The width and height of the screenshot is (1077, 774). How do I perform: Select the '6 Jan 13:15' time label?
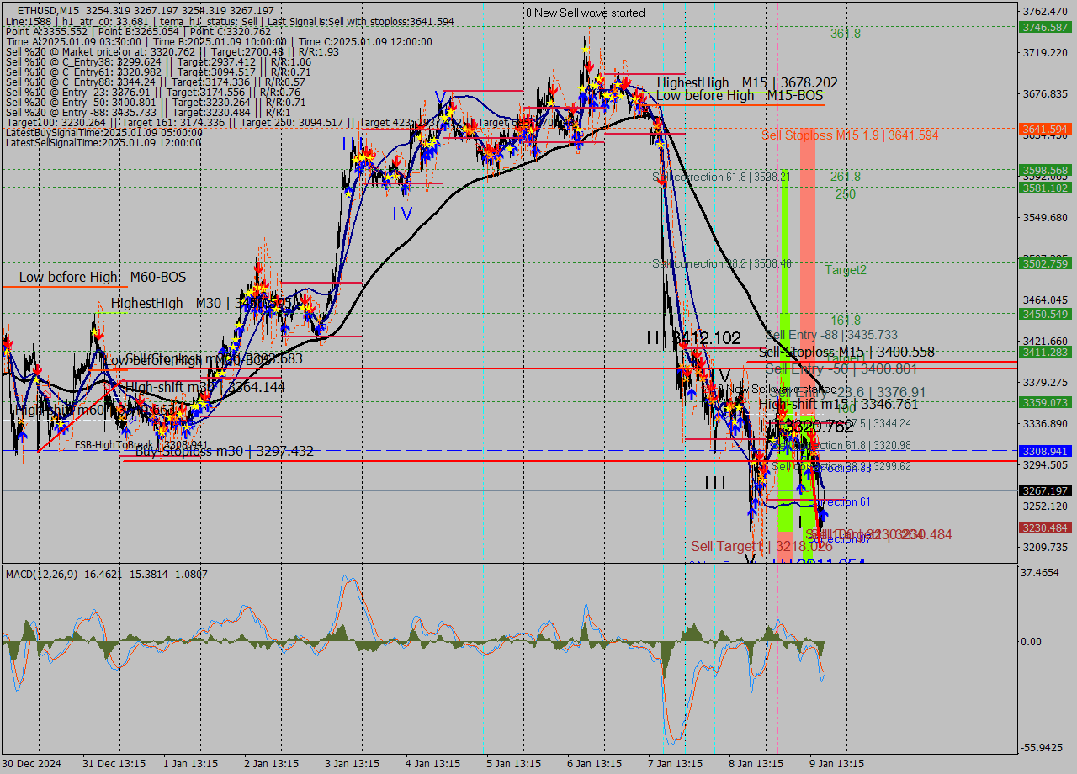click(595, 763)
